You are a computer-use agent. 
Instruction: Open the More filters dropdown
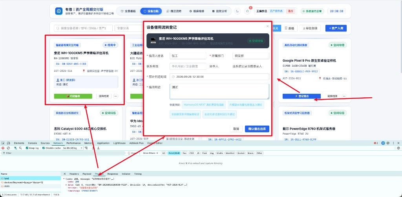pyautogui.click(x=150, y=153)
